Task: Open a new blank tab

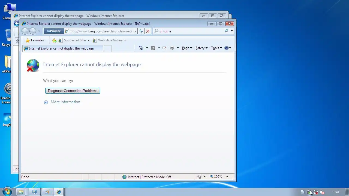Action: point(108,48)
